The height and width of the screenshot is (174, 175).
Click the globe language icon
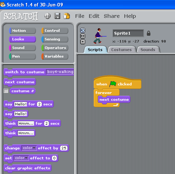click(47, 16)
